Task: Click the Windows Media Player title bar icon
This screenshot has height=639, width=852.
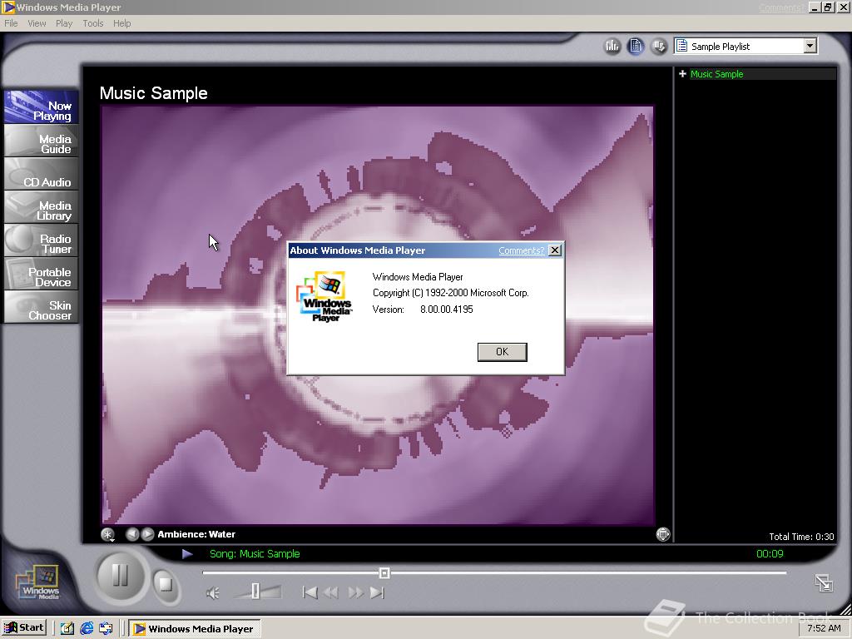Action: coord(8,7)
